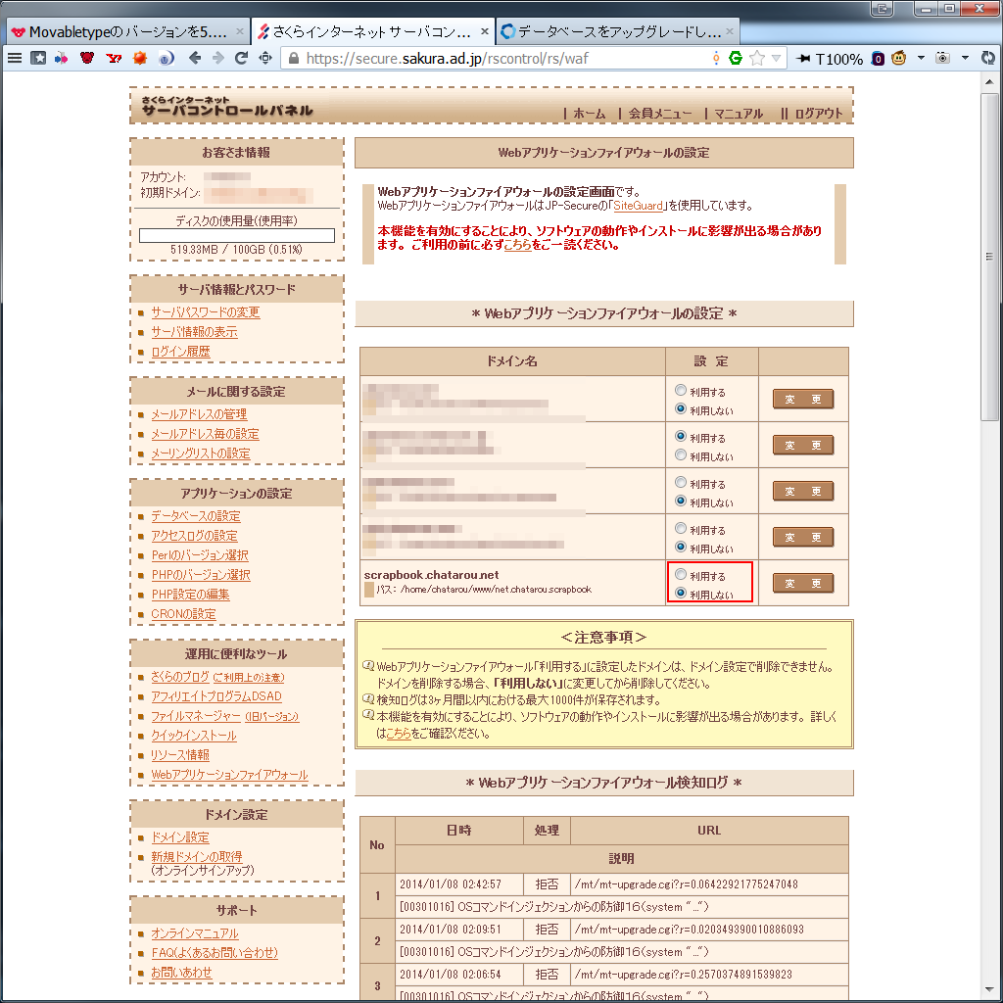
Task: Click the pin icon beside T100%
Action: point(803,59)
